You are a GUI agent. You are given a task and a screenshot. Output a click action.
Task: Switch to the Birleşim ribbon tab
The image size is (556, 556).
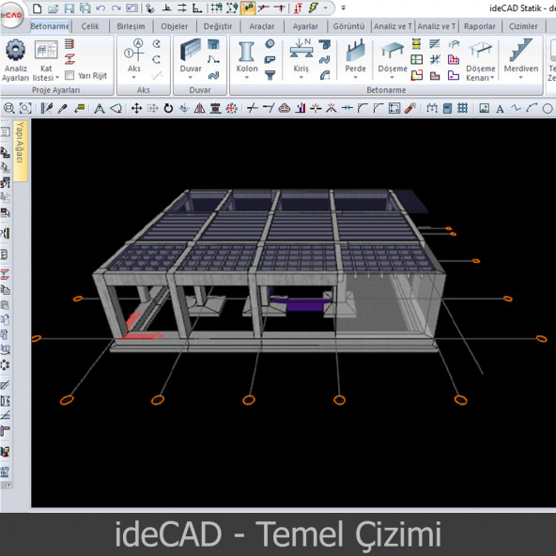click(131, 26)
